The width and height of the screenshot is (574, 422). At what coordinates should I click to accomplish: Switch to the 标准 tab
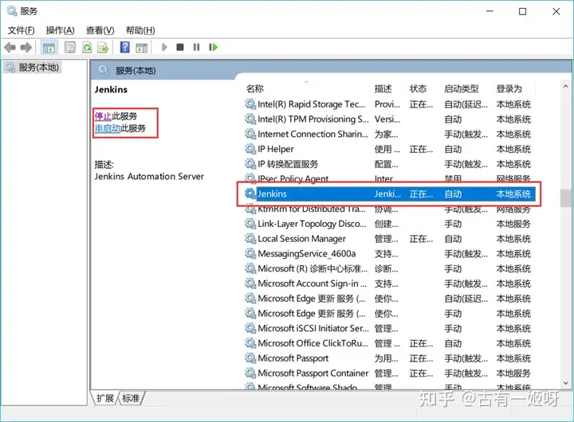131,398
